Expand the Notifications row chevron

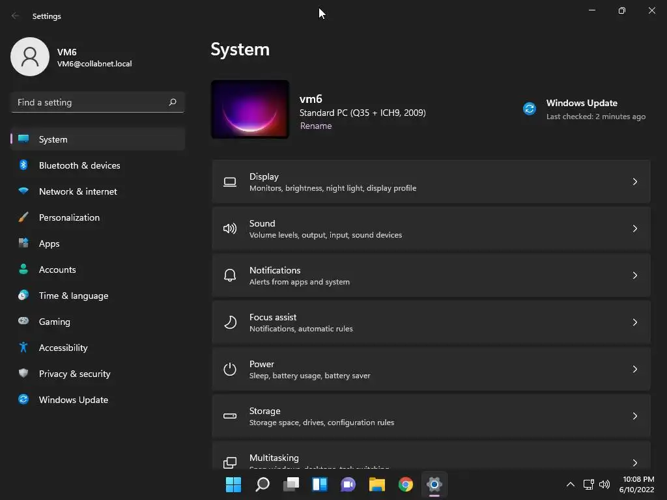point(634,275)
